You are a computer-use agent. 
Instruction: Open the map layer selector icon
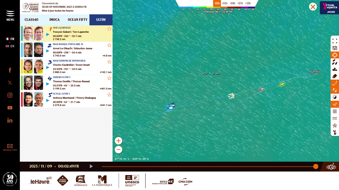tap(335, 48)
